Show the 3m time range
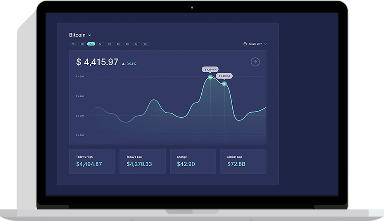Viewport: 384px width, 221px height. [x=118, y=44]
